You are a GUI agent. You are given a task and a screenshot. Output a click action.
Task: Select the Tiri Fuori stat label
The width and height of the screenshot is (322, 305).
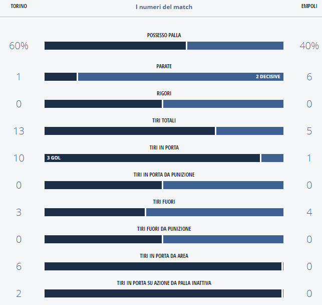(164, 202)
